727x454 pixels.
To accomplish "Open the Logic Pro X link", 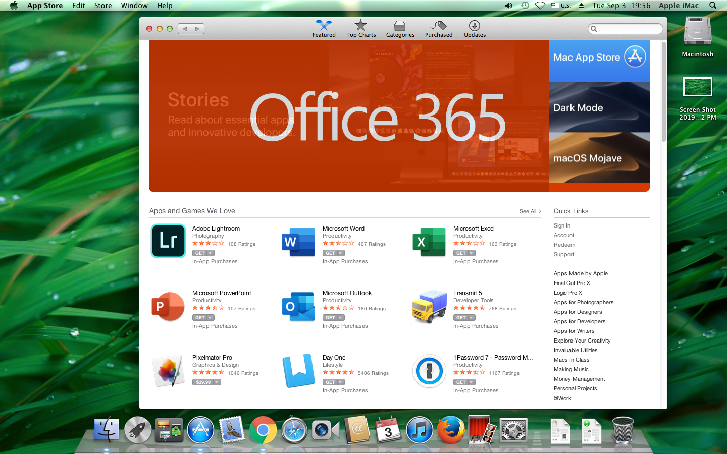I will pos(567,293).
